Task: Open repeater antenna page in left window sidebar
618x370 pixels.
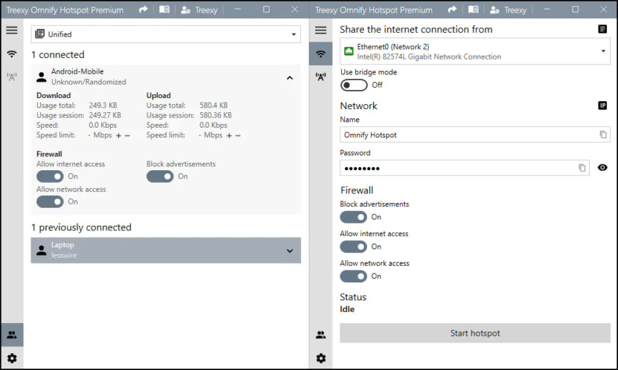Action: [12, 77]
